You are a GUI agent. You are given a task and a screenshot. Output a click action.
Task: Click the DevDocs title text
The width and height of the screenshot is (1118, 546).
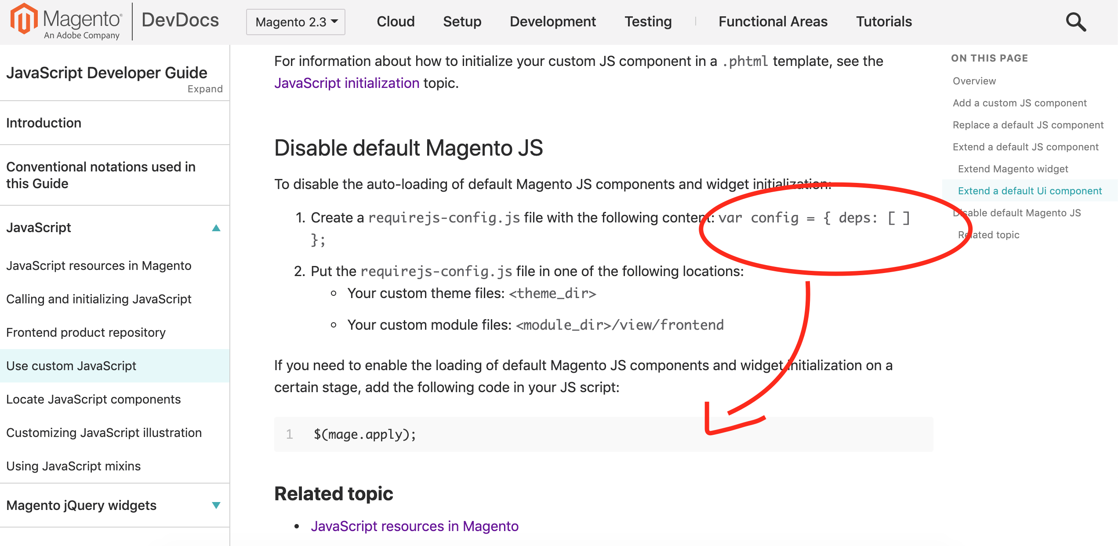coord(180,20)
